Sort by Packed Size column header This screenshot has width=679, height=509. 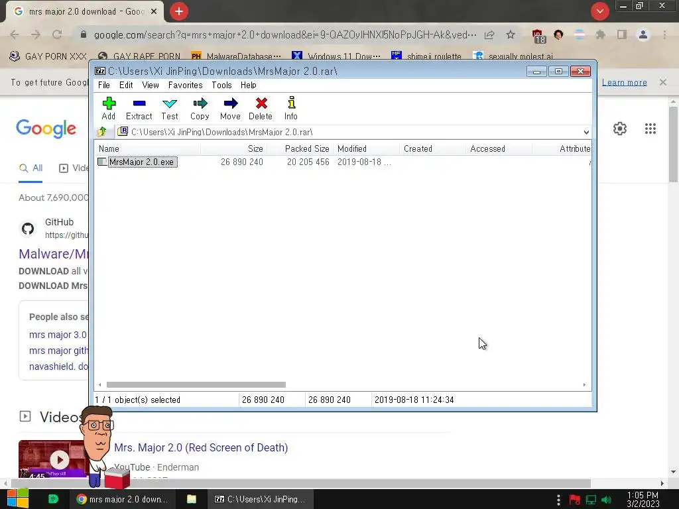click(x=300, y=149)
